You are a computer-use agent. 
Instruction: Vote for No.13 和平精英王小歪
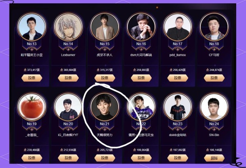[32, 78]
